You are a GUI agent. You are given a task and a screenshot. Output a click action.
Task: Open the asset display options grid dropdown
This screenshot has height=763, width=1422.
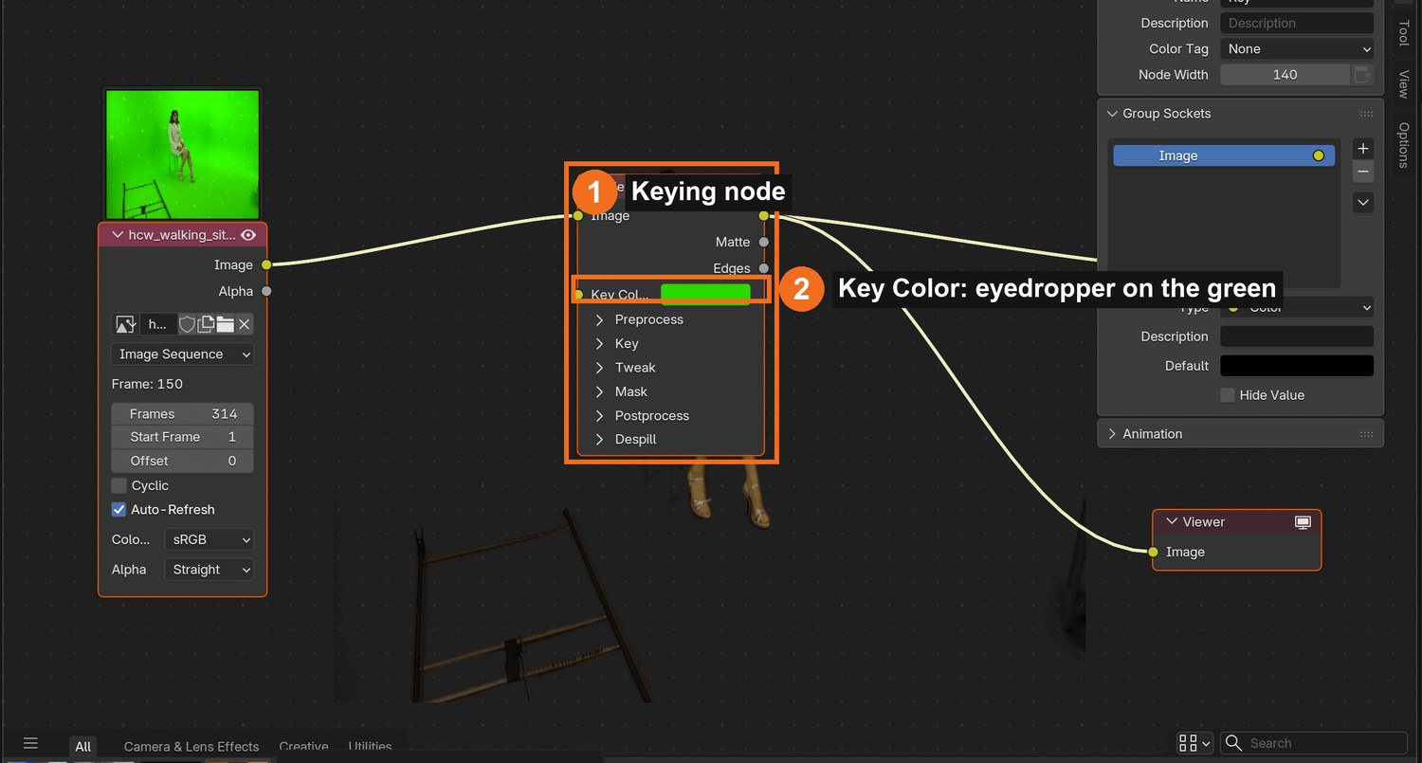point(1195,743)
